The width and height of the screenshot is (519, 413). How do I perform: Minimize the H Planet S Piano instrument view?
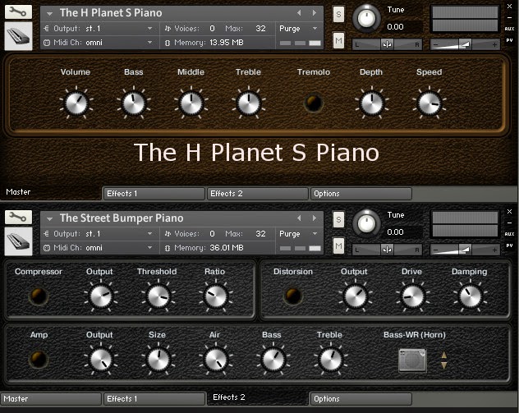click(509, 17)
